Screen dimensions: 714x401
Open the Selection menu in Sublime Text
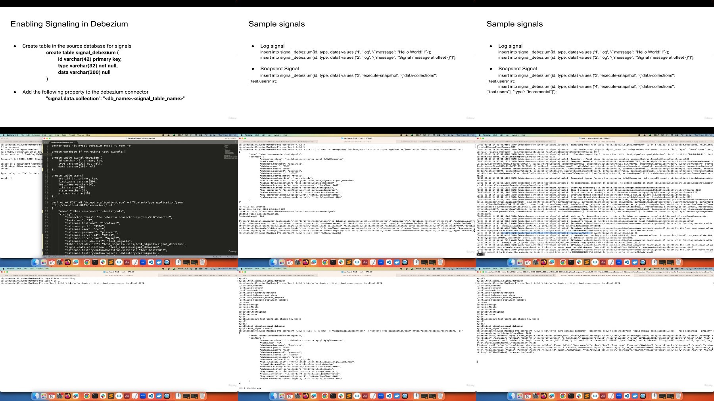tap(36, 135)
